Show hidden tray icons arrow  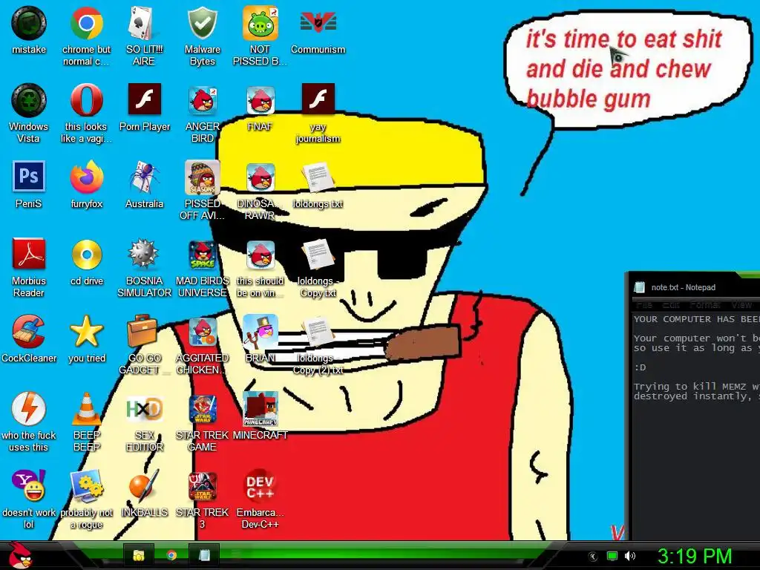point(593,557)
